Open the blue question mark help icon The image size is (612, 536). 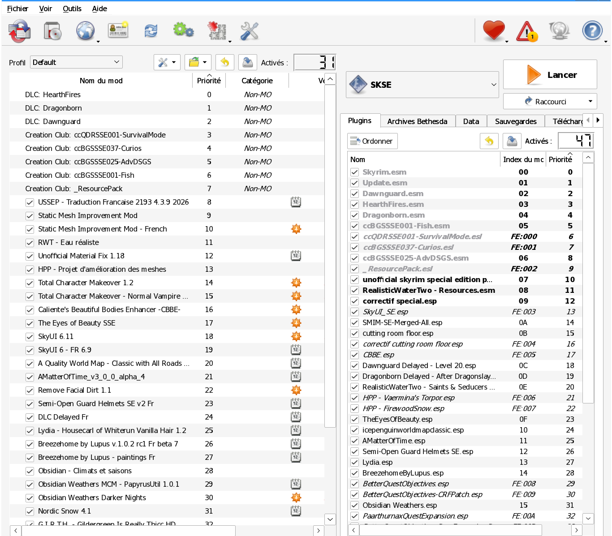point(592,31)
